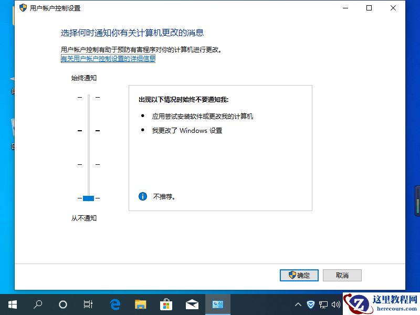Image resolution: width=420 pixels, height=315 pixels.
Task: Click the Windows security shield tray icon
Action: tap(311, 304)
